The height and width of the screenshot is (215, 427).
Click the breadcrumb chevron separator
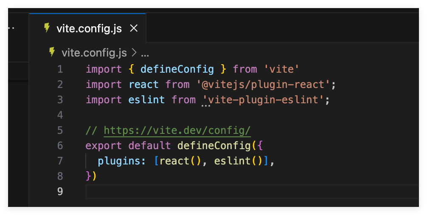134,52
